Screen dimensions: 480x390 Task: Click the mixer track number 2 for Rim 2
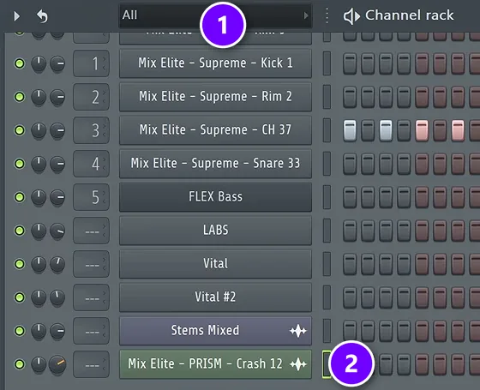coord(91,97)
